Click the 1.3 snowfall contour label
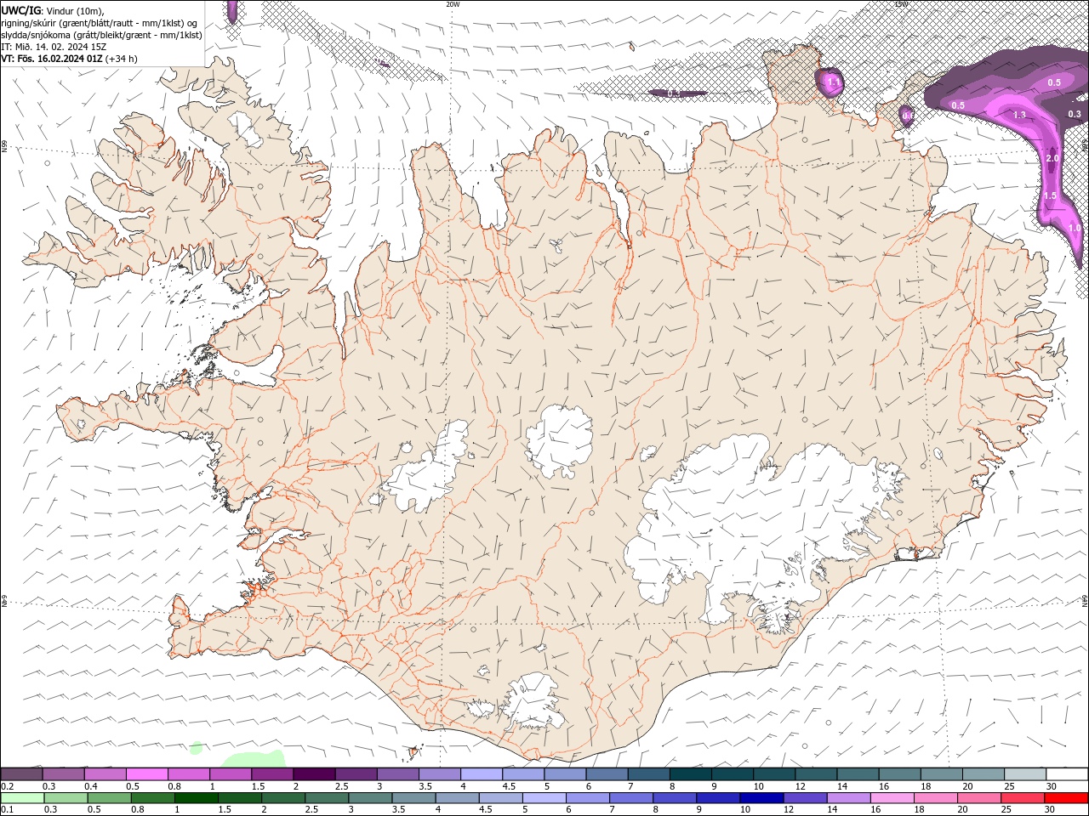 pos(1020,115)
